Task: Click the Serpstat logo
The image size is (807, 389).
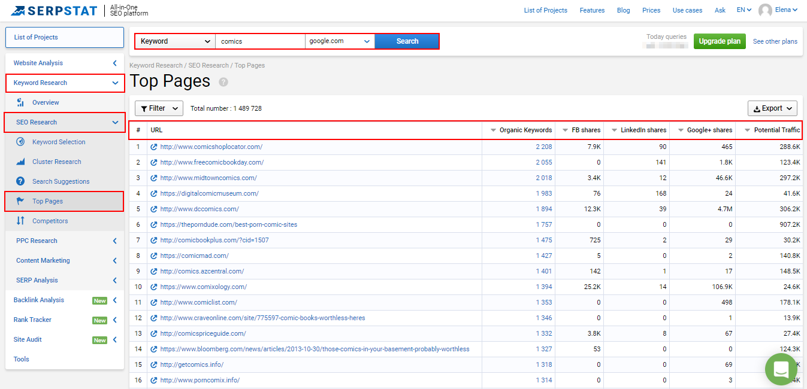Action: pos(54,10)
